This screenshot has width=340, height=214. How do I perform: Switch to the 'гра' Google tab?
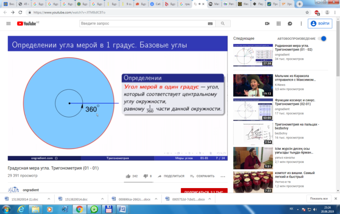pyautogui.click(x=185, y=4)
